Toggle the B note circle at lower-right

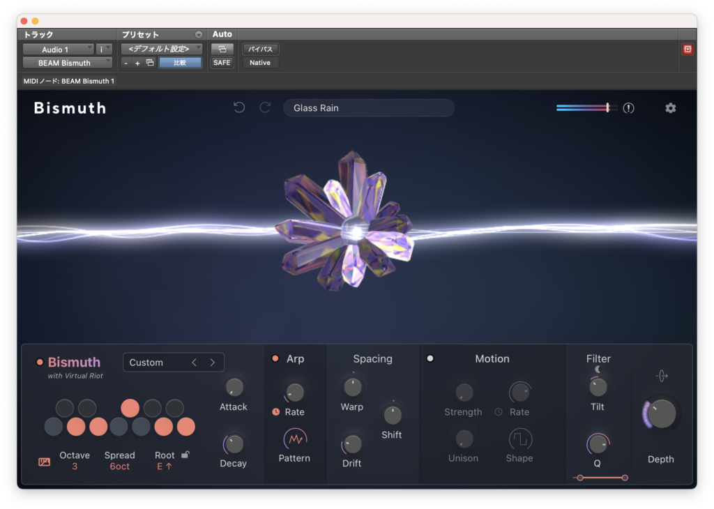point(185,427)
